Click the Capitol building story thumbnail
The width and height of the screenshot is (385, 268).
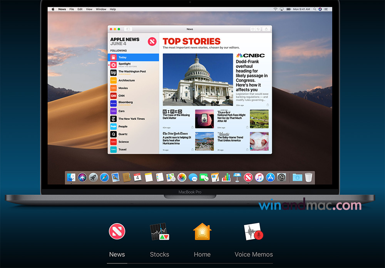198,79
